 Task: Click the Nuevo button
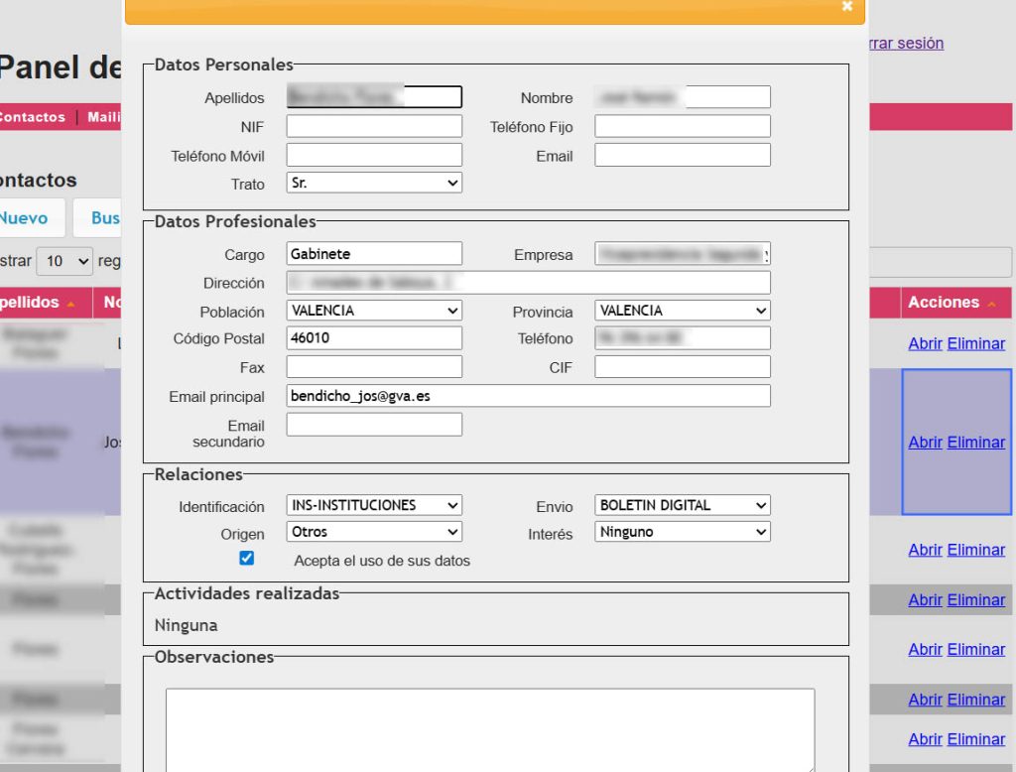(x=24, y=218)
